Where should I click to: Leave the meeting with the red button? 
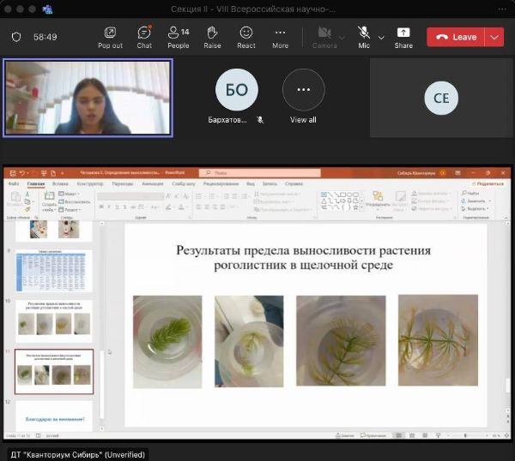point(456,37)
